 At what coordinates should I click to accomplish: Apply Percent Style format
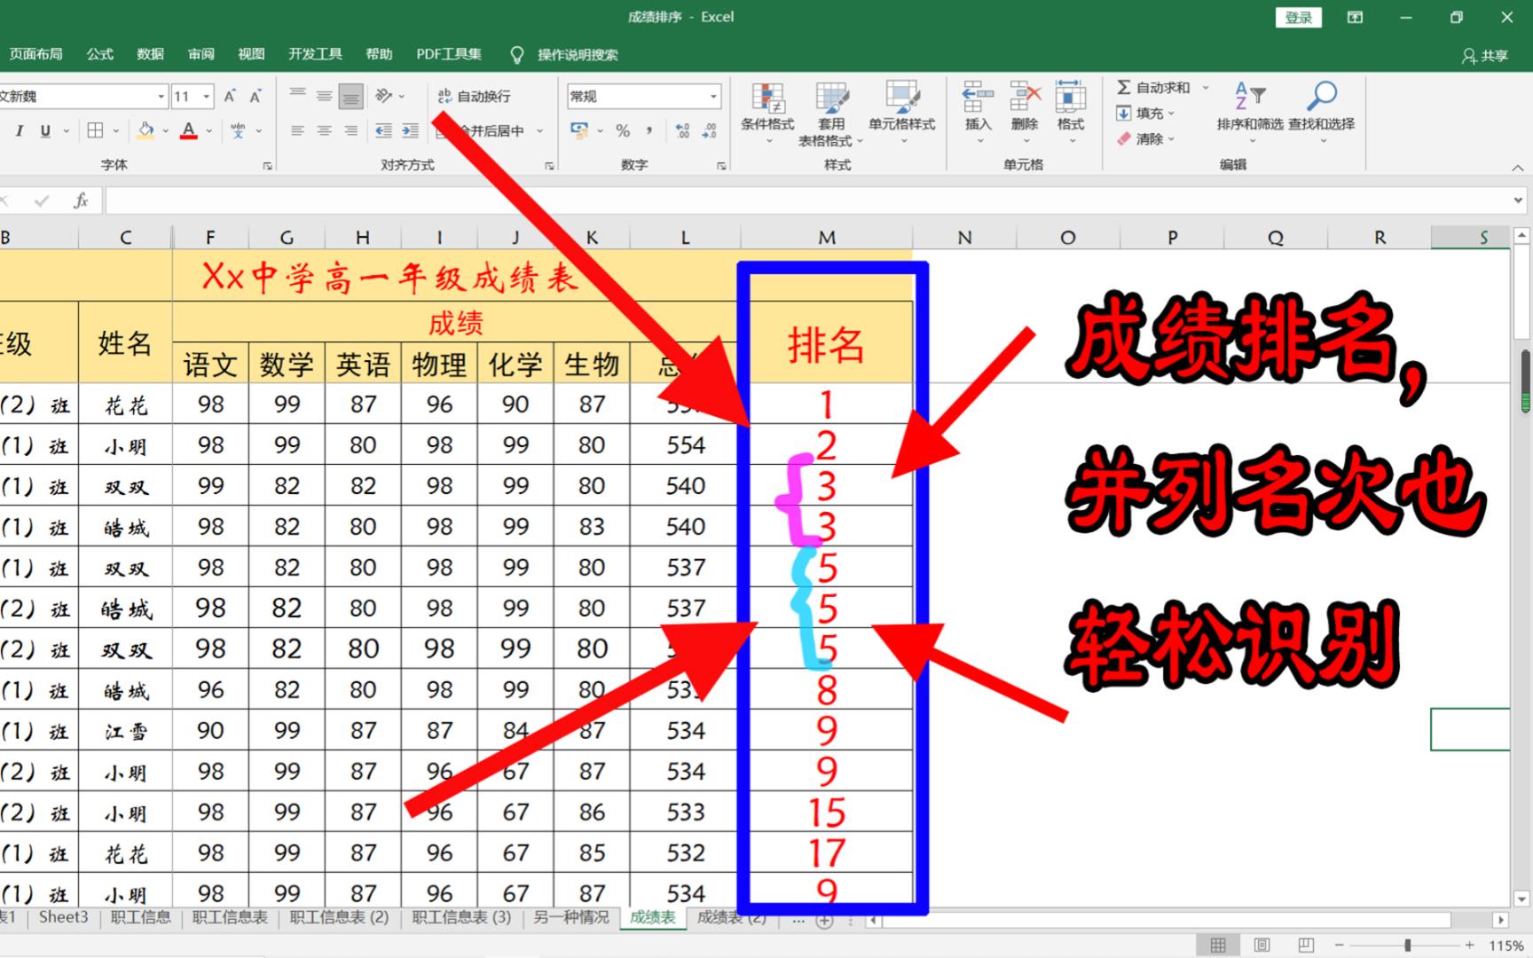(623, 131)
